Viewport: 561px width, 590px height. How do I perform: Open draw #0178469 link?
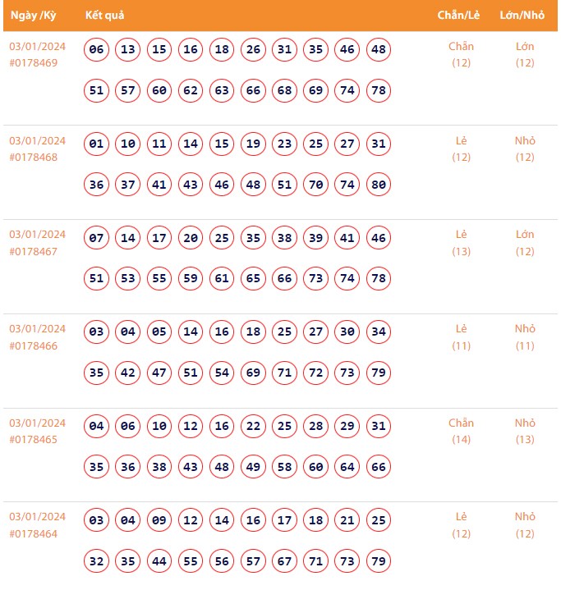click(34, 63)
